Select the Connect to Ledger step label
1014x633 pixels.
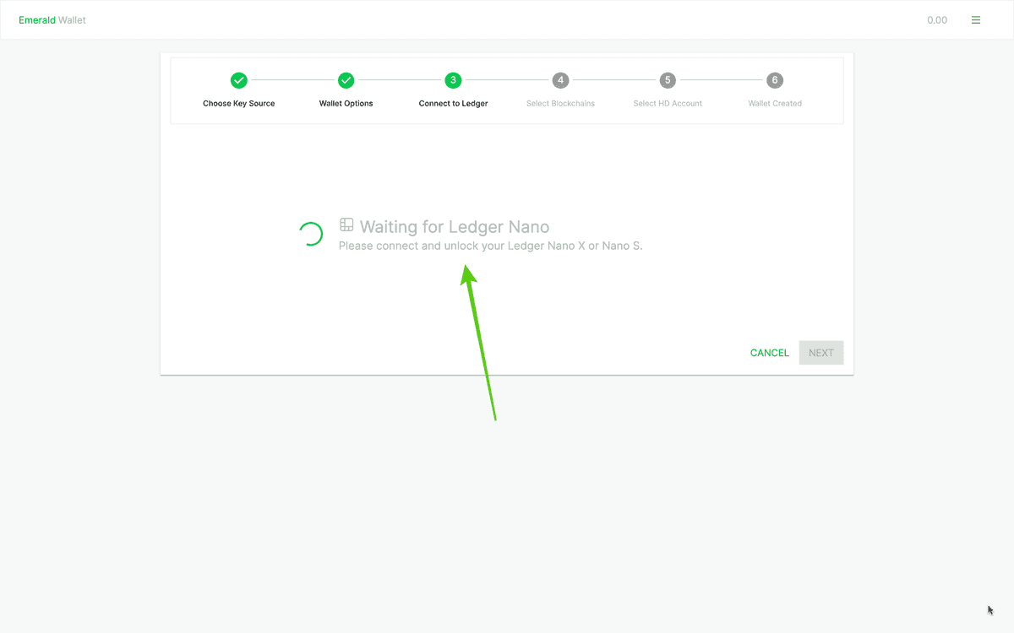click(x=453, y=103)
